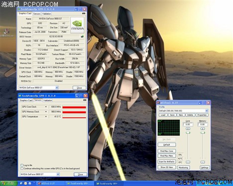Click the Internet Explorer quick launch icon
Screen dimensions: 233x186
click(x=21, y=184)
